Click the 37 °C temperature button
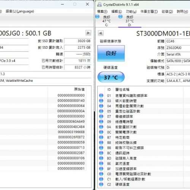 (x=111, y=77)
